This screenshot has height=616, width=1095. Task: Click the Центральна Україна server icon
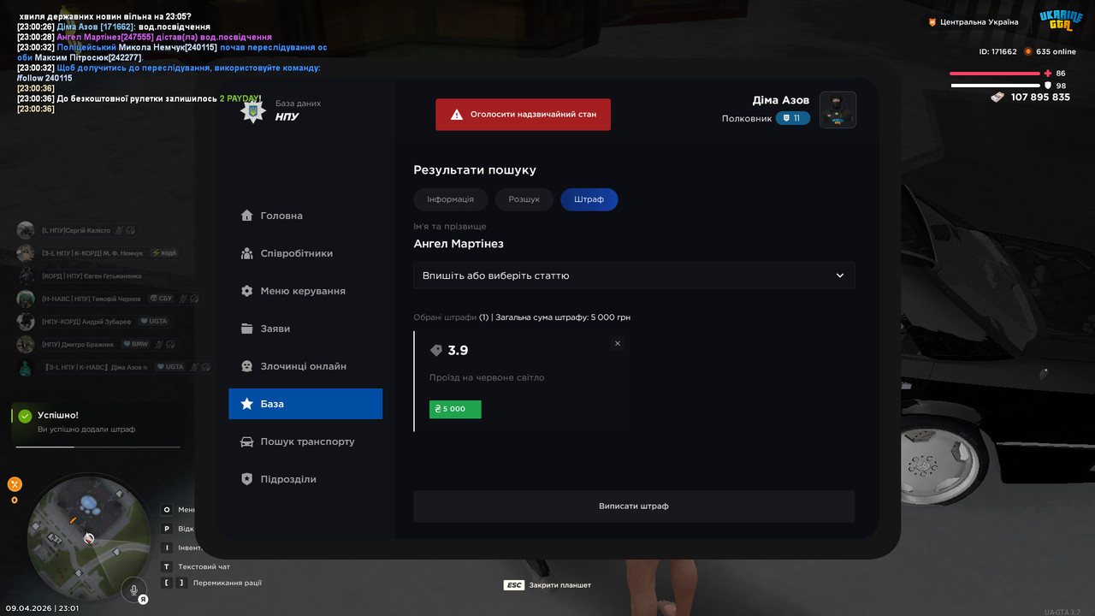pyautogui.click(x=932, y=22)
